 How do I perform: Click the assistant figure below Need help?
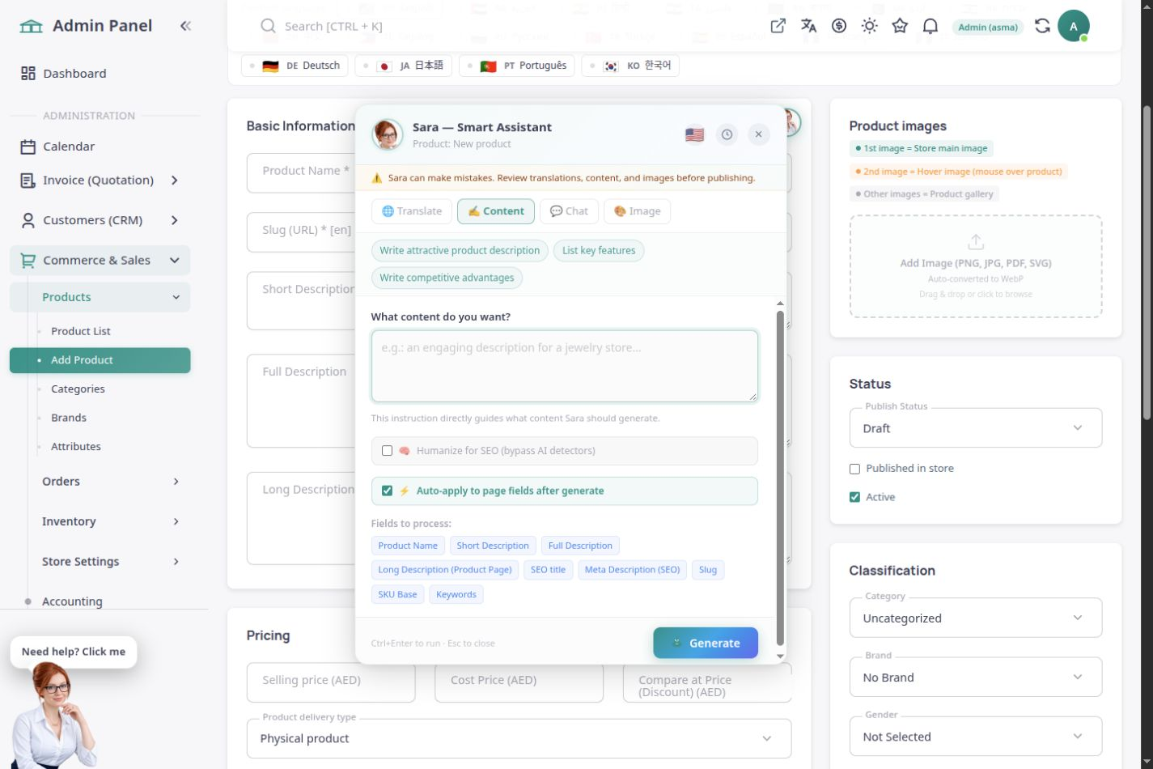click(55, 716)
